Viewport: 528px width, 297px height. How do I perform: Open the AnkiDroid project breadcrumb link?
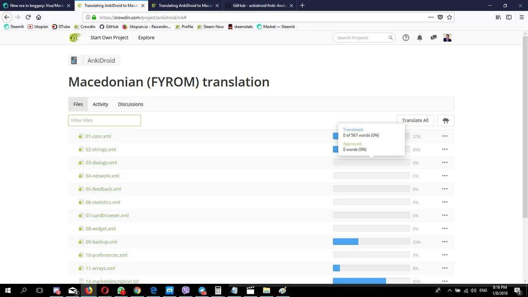click(101, 61)
